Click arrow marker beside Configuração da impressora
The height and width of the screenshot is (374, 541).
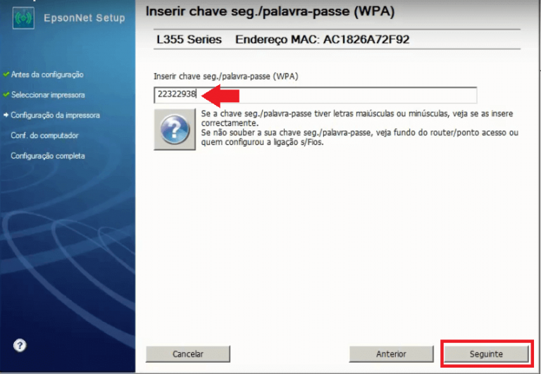point(6,115)
